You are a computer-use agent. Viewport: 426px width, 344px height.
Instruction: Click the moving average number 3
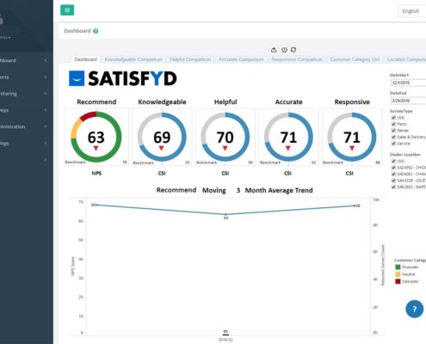coord(238,190)
